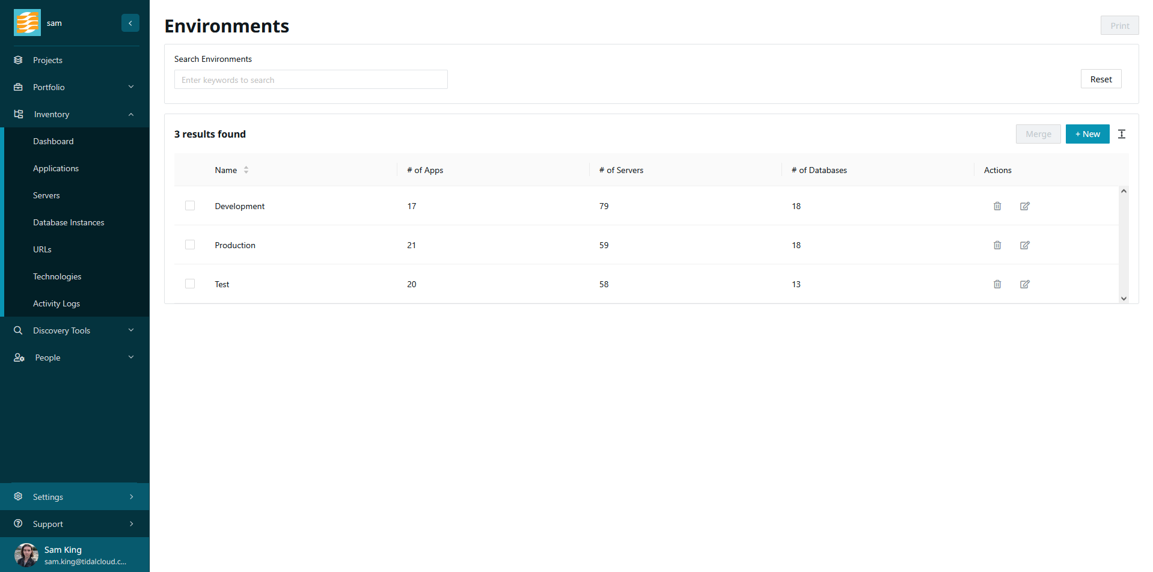Screen dimensions: 1153x572
Task: Open edit for Development environment
Action: 1024,206
